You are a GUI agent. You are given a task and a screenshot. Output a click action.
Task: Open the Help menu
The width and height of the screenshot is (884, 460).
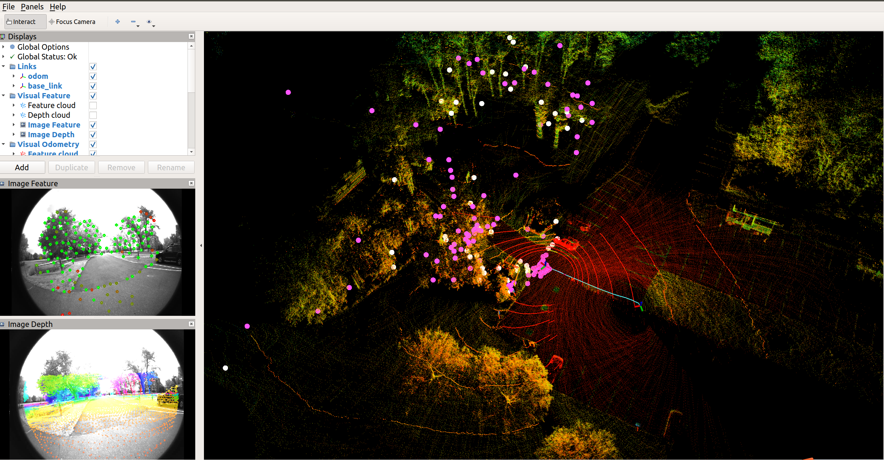pyautogui.click(x=57, y=7)
